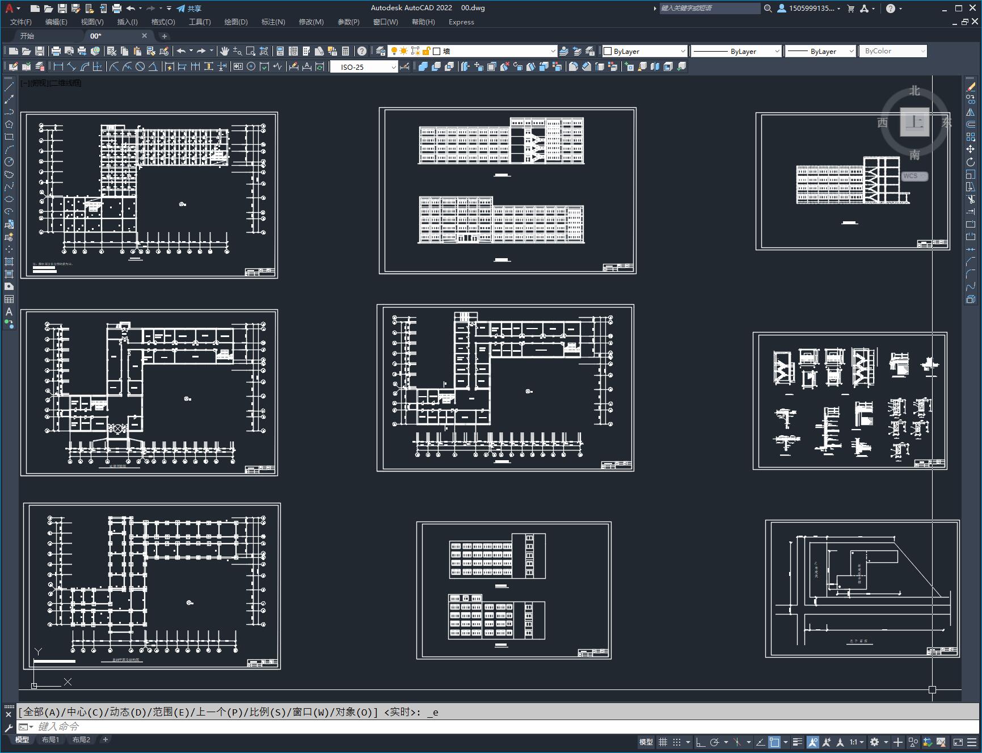Select the Move tool in modify toolbar
The height and width of the screenshot is (753, 982).
click(x=971, y=149)
